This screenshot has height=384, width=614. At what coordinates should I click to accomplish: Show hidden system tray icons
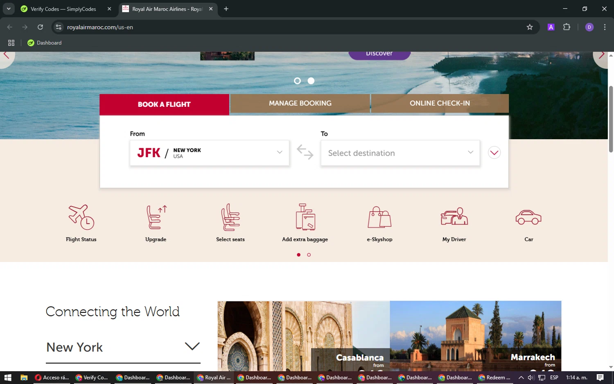click(x=521, y=377)
